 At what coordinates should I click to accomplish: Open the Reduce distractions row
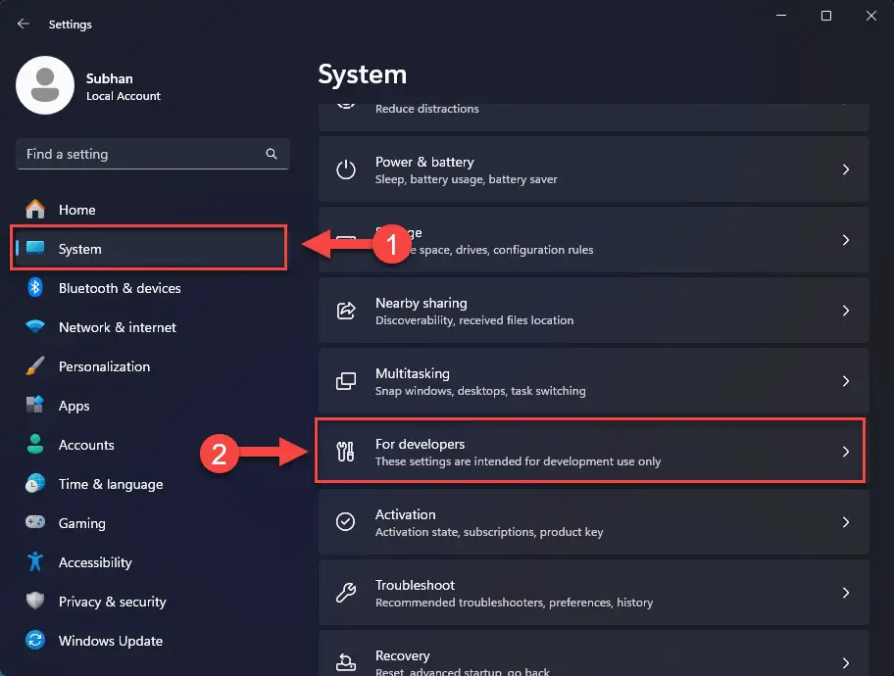(x=593, y=117)
